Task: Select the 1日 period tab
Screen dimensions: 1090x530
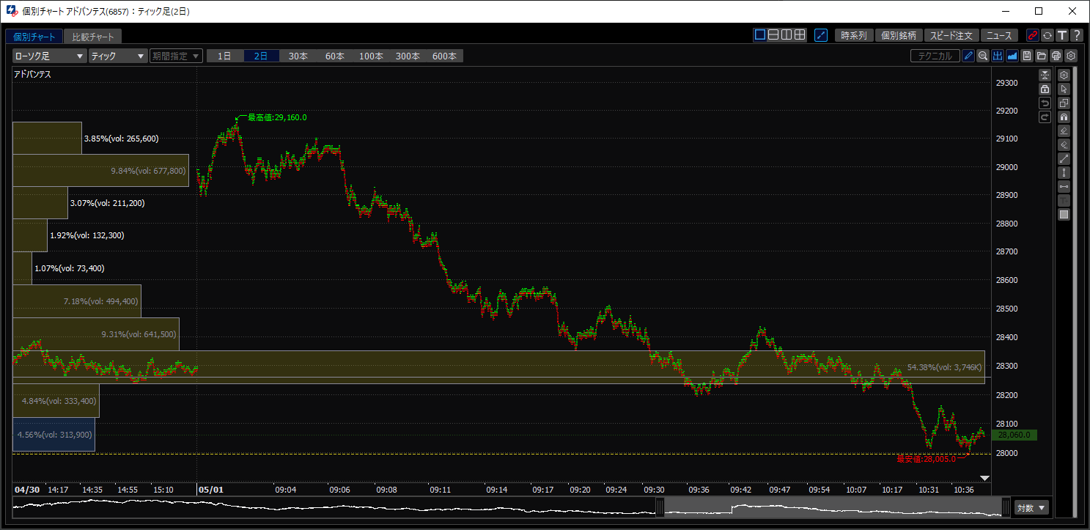Action: (x=225, y=56)
